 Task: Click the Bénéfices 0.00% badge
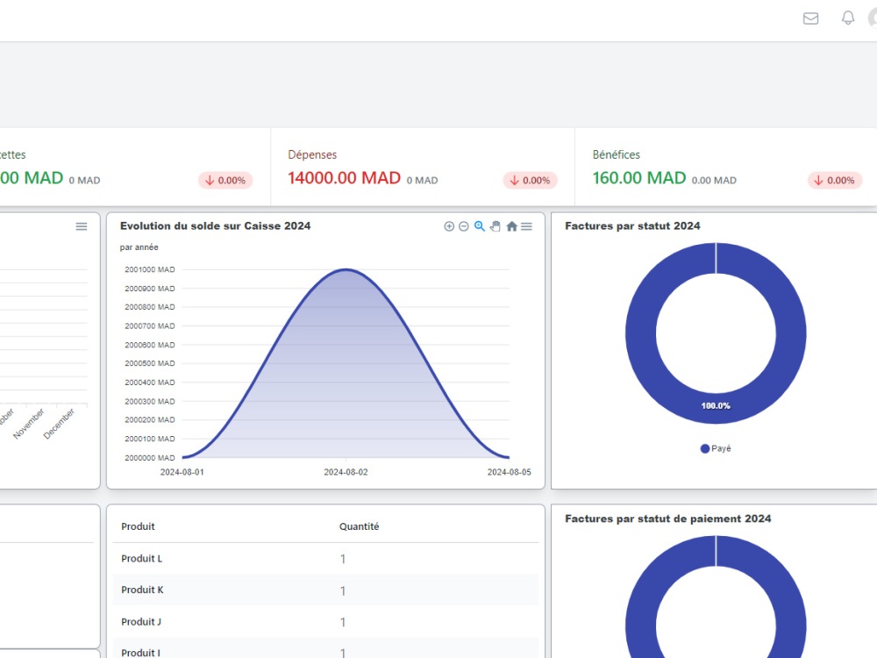click(x=835, y=180)
